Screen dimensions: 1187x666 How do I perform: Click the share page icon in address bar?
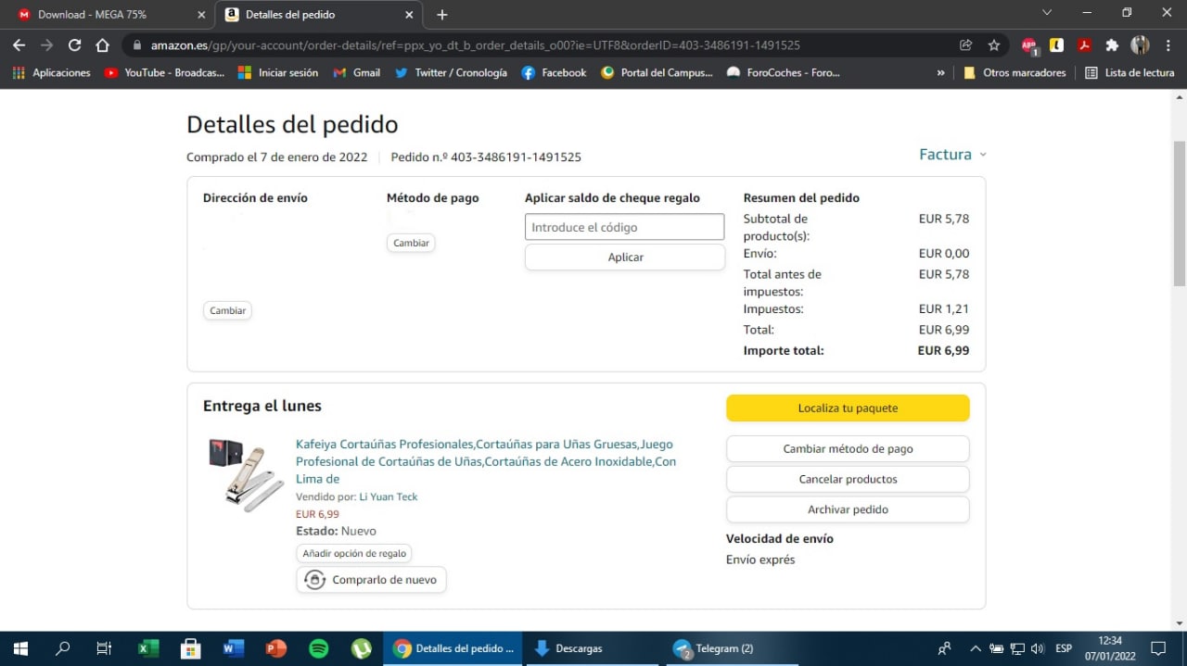coord(966,45)
